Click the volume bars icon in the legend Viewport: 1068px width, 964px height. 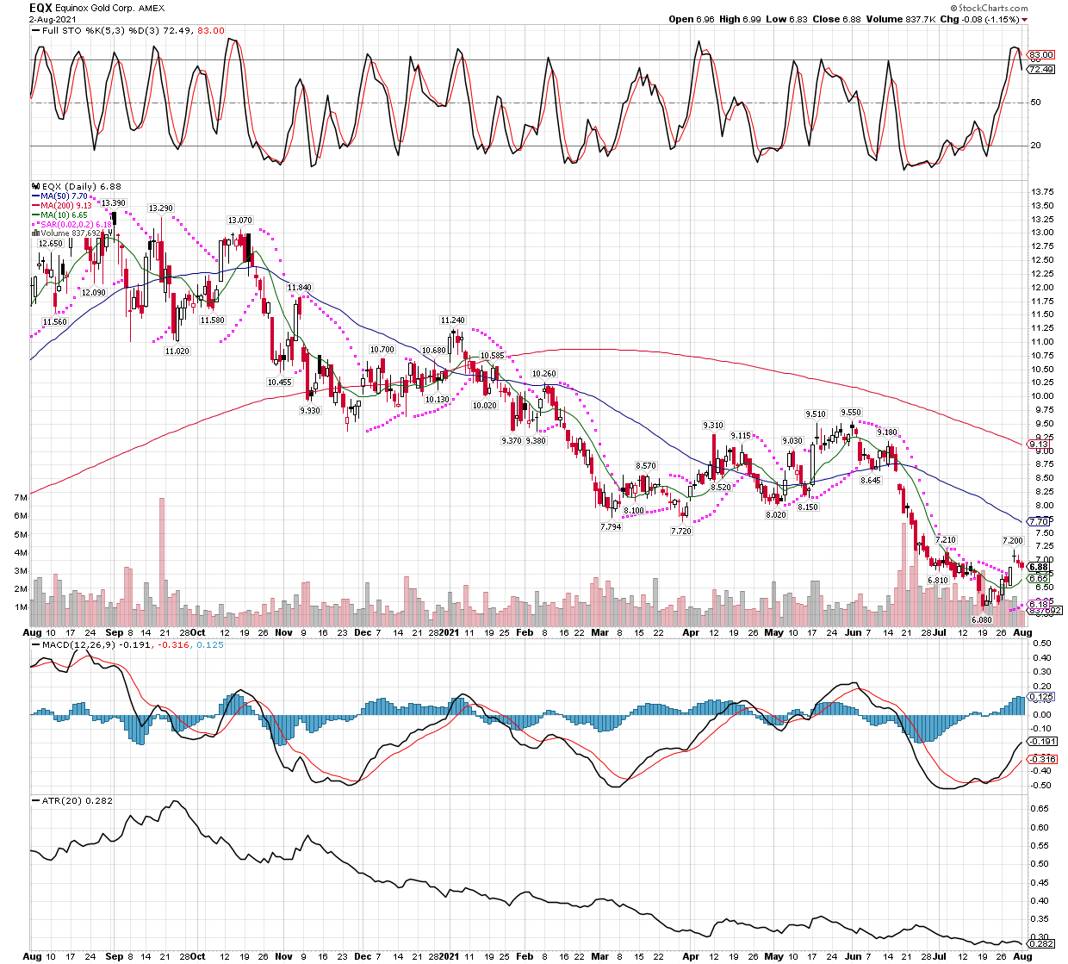click(x=34, y=233)
